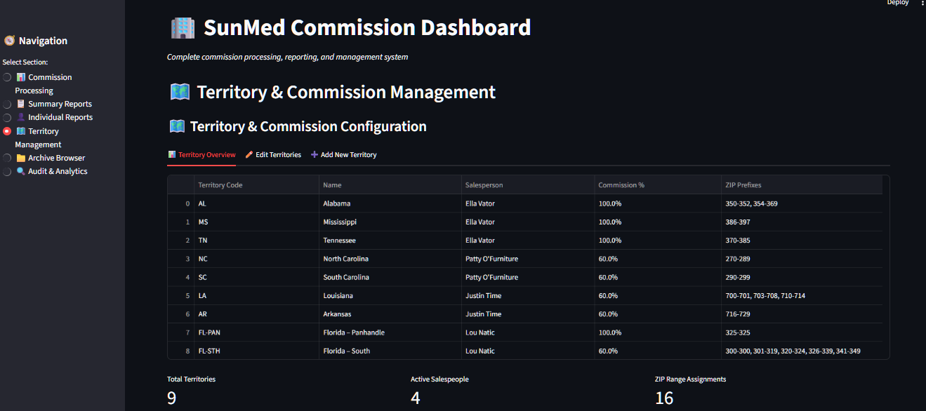Click the map icon beside Territory & Commission Management
926x411 pixels.
click(180, 91)
